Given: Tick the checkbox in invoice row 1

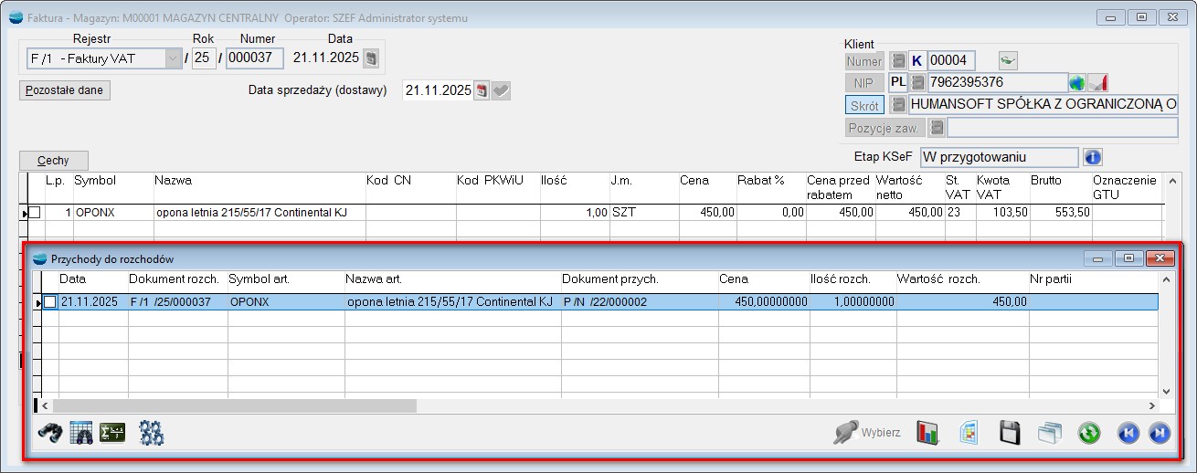Looking at the screenshot, I should point(35,212).
